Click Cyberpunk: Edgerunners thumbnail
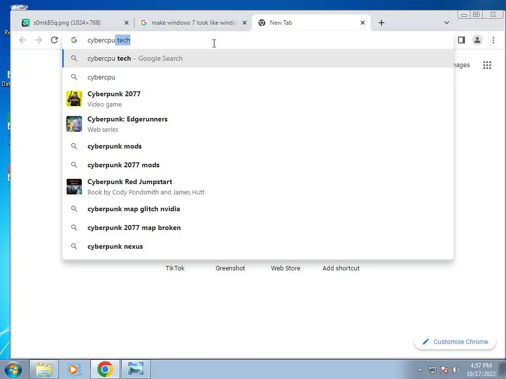This screenshot has height=379, width=506. point(74,124)
